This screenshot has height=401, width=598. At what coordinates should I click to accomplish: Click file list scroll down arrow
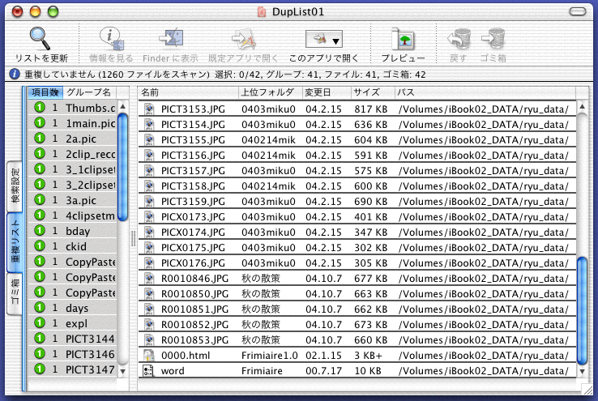point(582,371)
